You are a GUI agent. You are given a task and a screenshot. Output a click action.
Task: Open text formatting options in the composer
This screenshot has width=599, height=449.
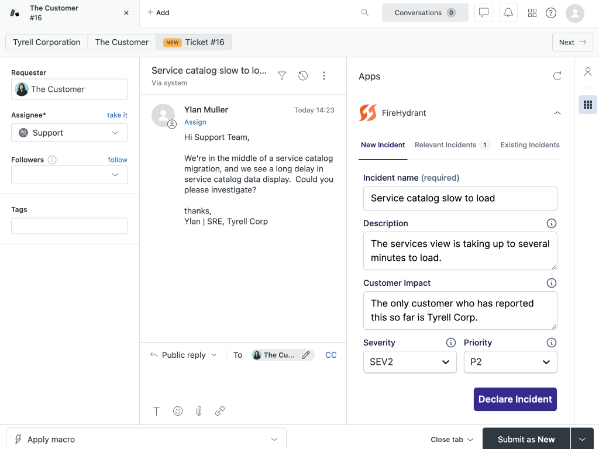tap(156, 411)
